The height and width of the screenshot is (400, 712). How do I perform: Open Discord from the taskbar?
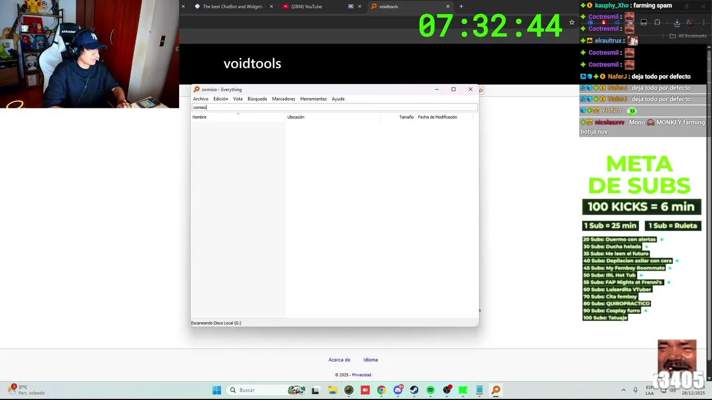(398, 390)
